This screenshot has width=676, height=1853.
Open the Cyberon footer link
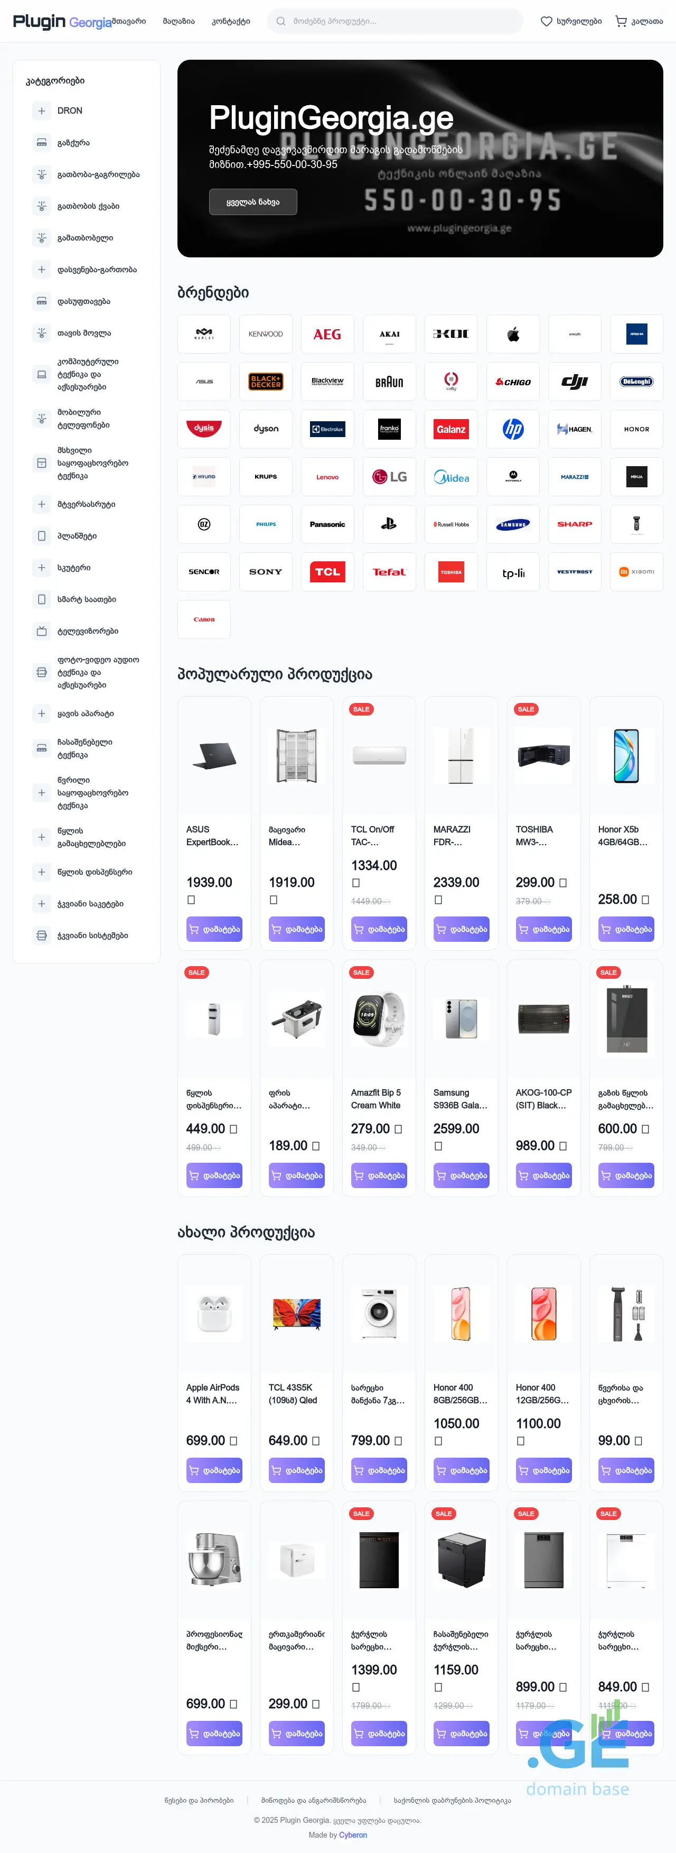(353, 1835)
